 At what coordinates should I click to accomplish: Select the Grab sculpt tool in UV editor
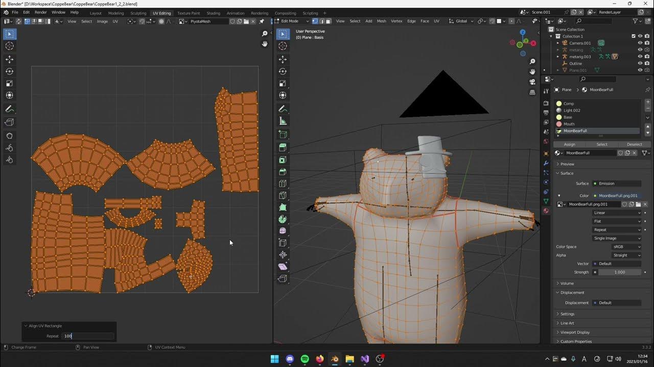click(10, 136)
